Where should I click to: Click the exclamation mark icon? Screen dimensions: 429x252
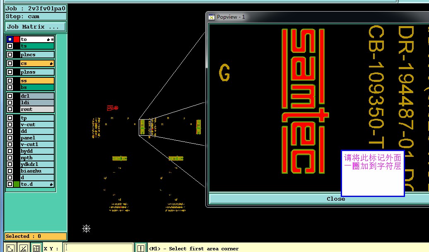[140, 248]
